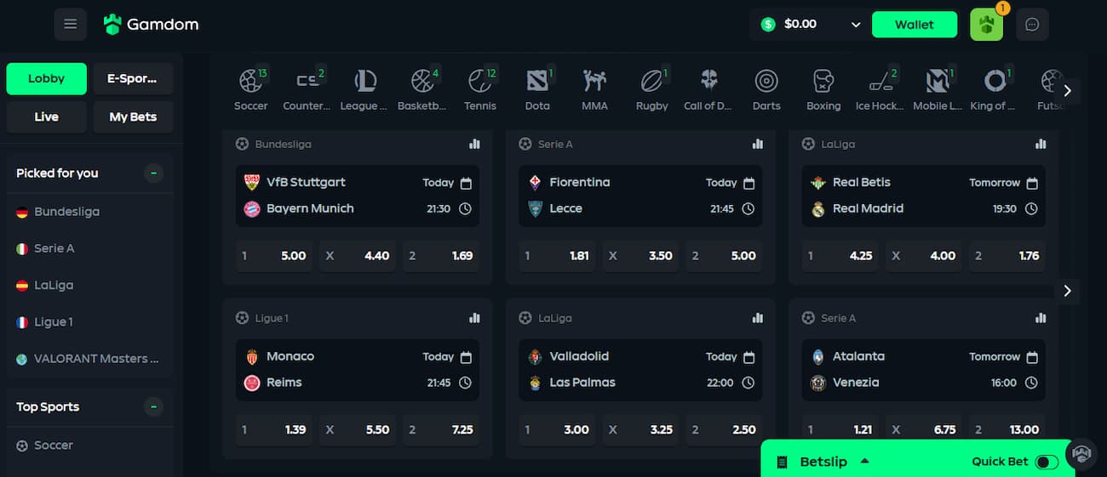
Task: Open the chat bubble icon
Action: pos(1033,25)
